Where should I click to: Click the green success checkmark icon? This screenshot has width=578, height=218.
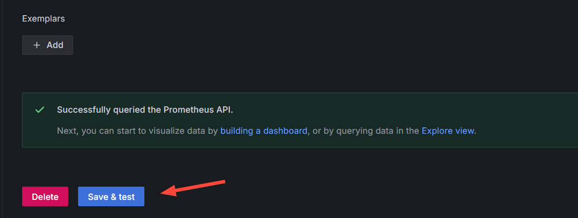pos(40,110)
